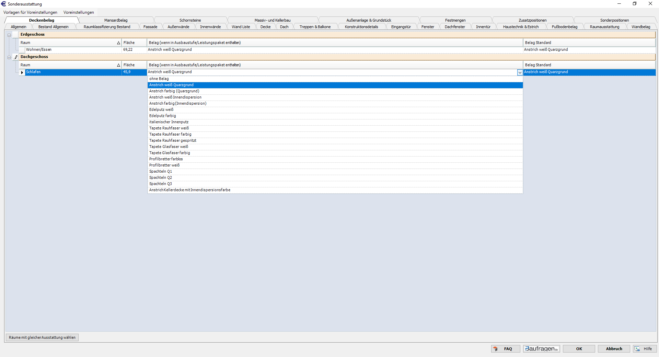Screen dimensions: 659x357
Task: Open the Baufragen.de logo link
Action: pyautogui.click(x=541, y=349)
